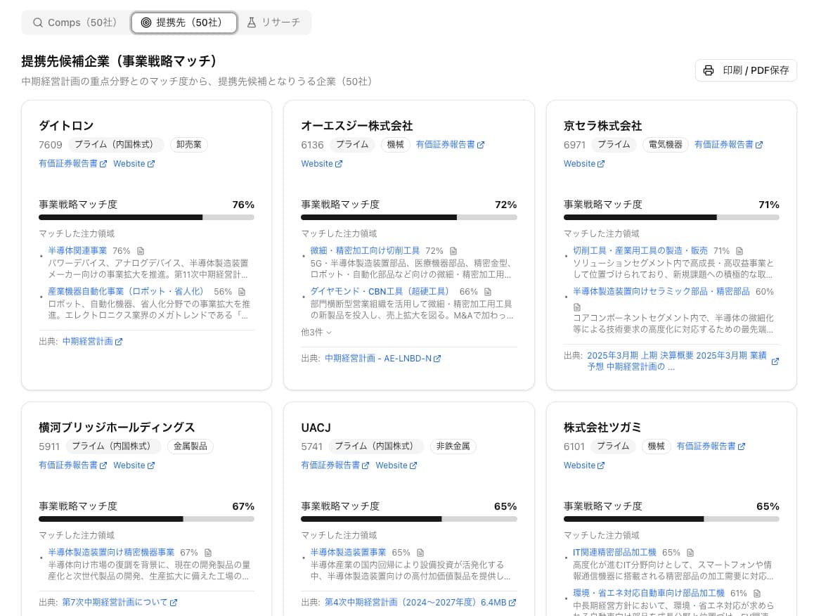Click external-link icon after ダイトロン 中期経営計画
This screenshot has height=616, width=821.
click(x=119, y=342)
